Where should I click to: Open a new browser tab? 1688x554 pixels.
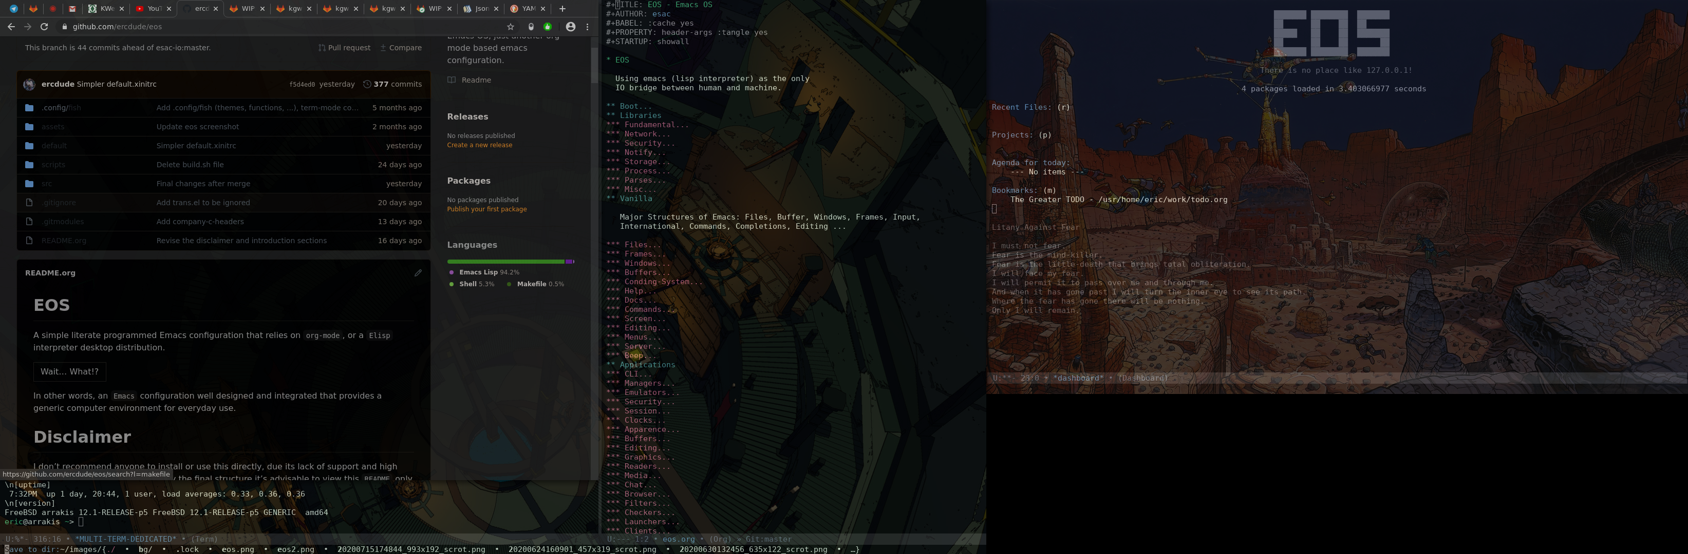(562, 9)
